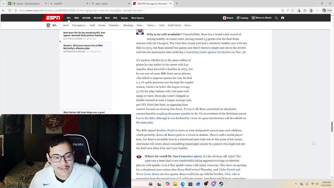
Task: Open a new browser tab with the plus icon
Action: (x=177, y=4)
